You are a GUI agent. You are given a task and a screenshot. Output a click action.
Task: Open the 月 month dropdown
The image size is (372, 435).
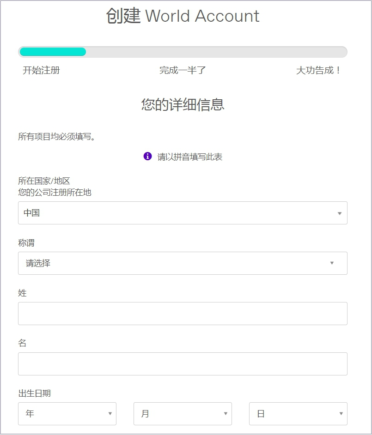click(x=183, y=414)
